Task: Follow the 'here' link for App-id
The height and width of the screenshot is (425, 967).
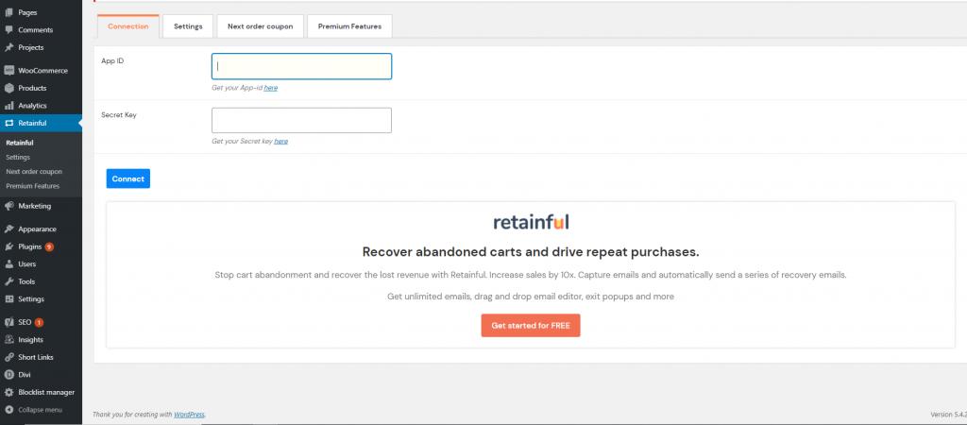Action: [271, 88]
